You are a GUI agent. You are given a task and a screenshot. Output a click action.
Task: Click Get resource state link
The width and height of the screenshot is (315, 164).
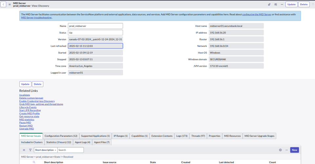[29, 117]
